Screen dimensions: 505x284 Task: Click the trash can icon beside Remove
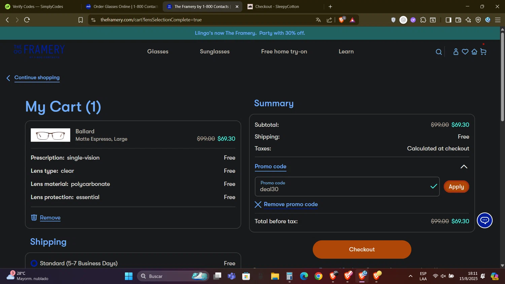pos(34,218)
